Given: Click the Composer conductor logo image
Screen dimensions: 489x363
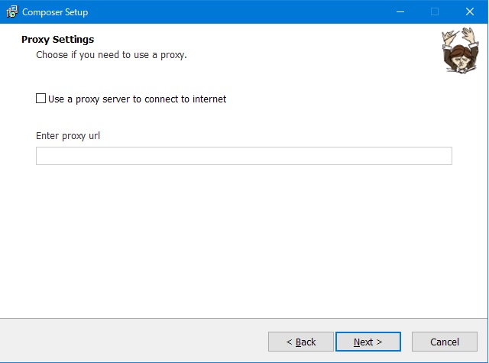Looking at the screenshot, I should click(457, 51).
